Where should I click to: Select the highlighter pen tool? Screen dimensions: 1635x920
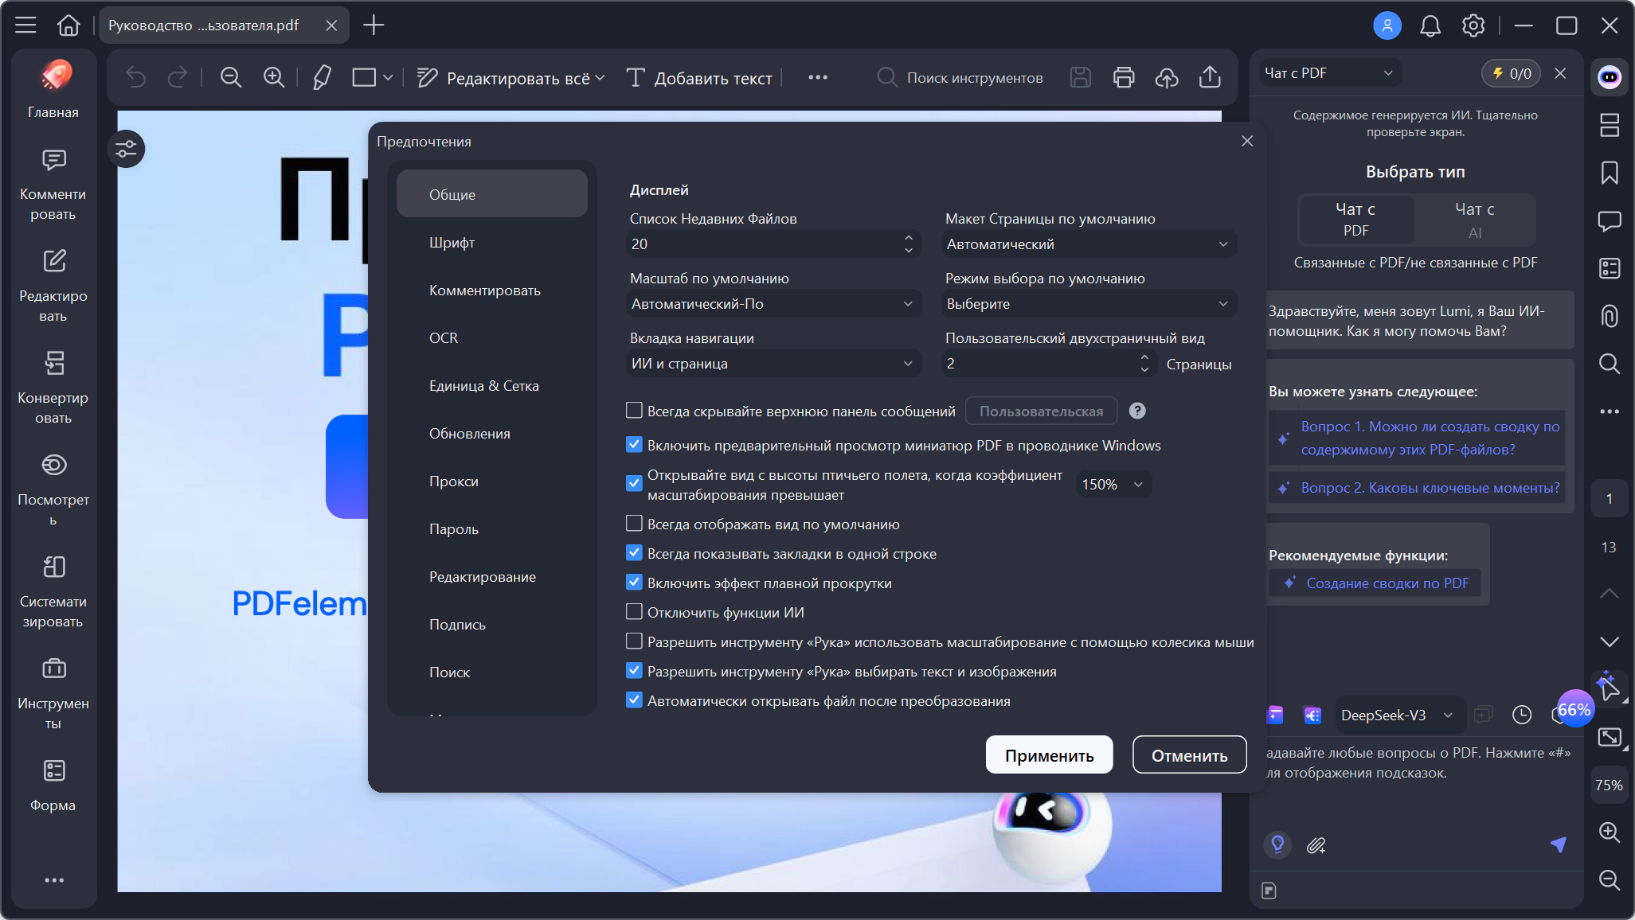click(x=322, y=77)
